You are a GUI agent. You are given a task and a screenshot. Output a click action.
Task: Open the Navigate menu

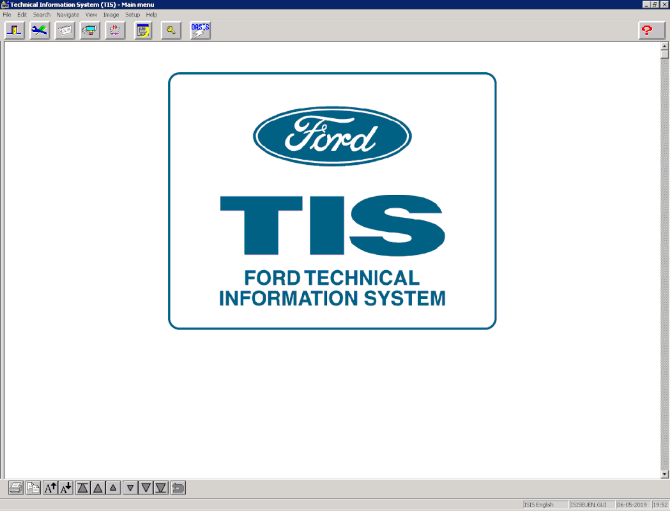click(68, 15)
